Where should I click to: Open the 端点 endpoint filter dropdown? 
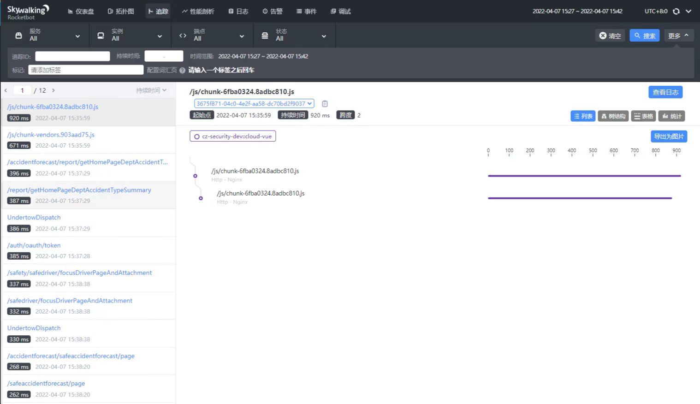point(212,35)
